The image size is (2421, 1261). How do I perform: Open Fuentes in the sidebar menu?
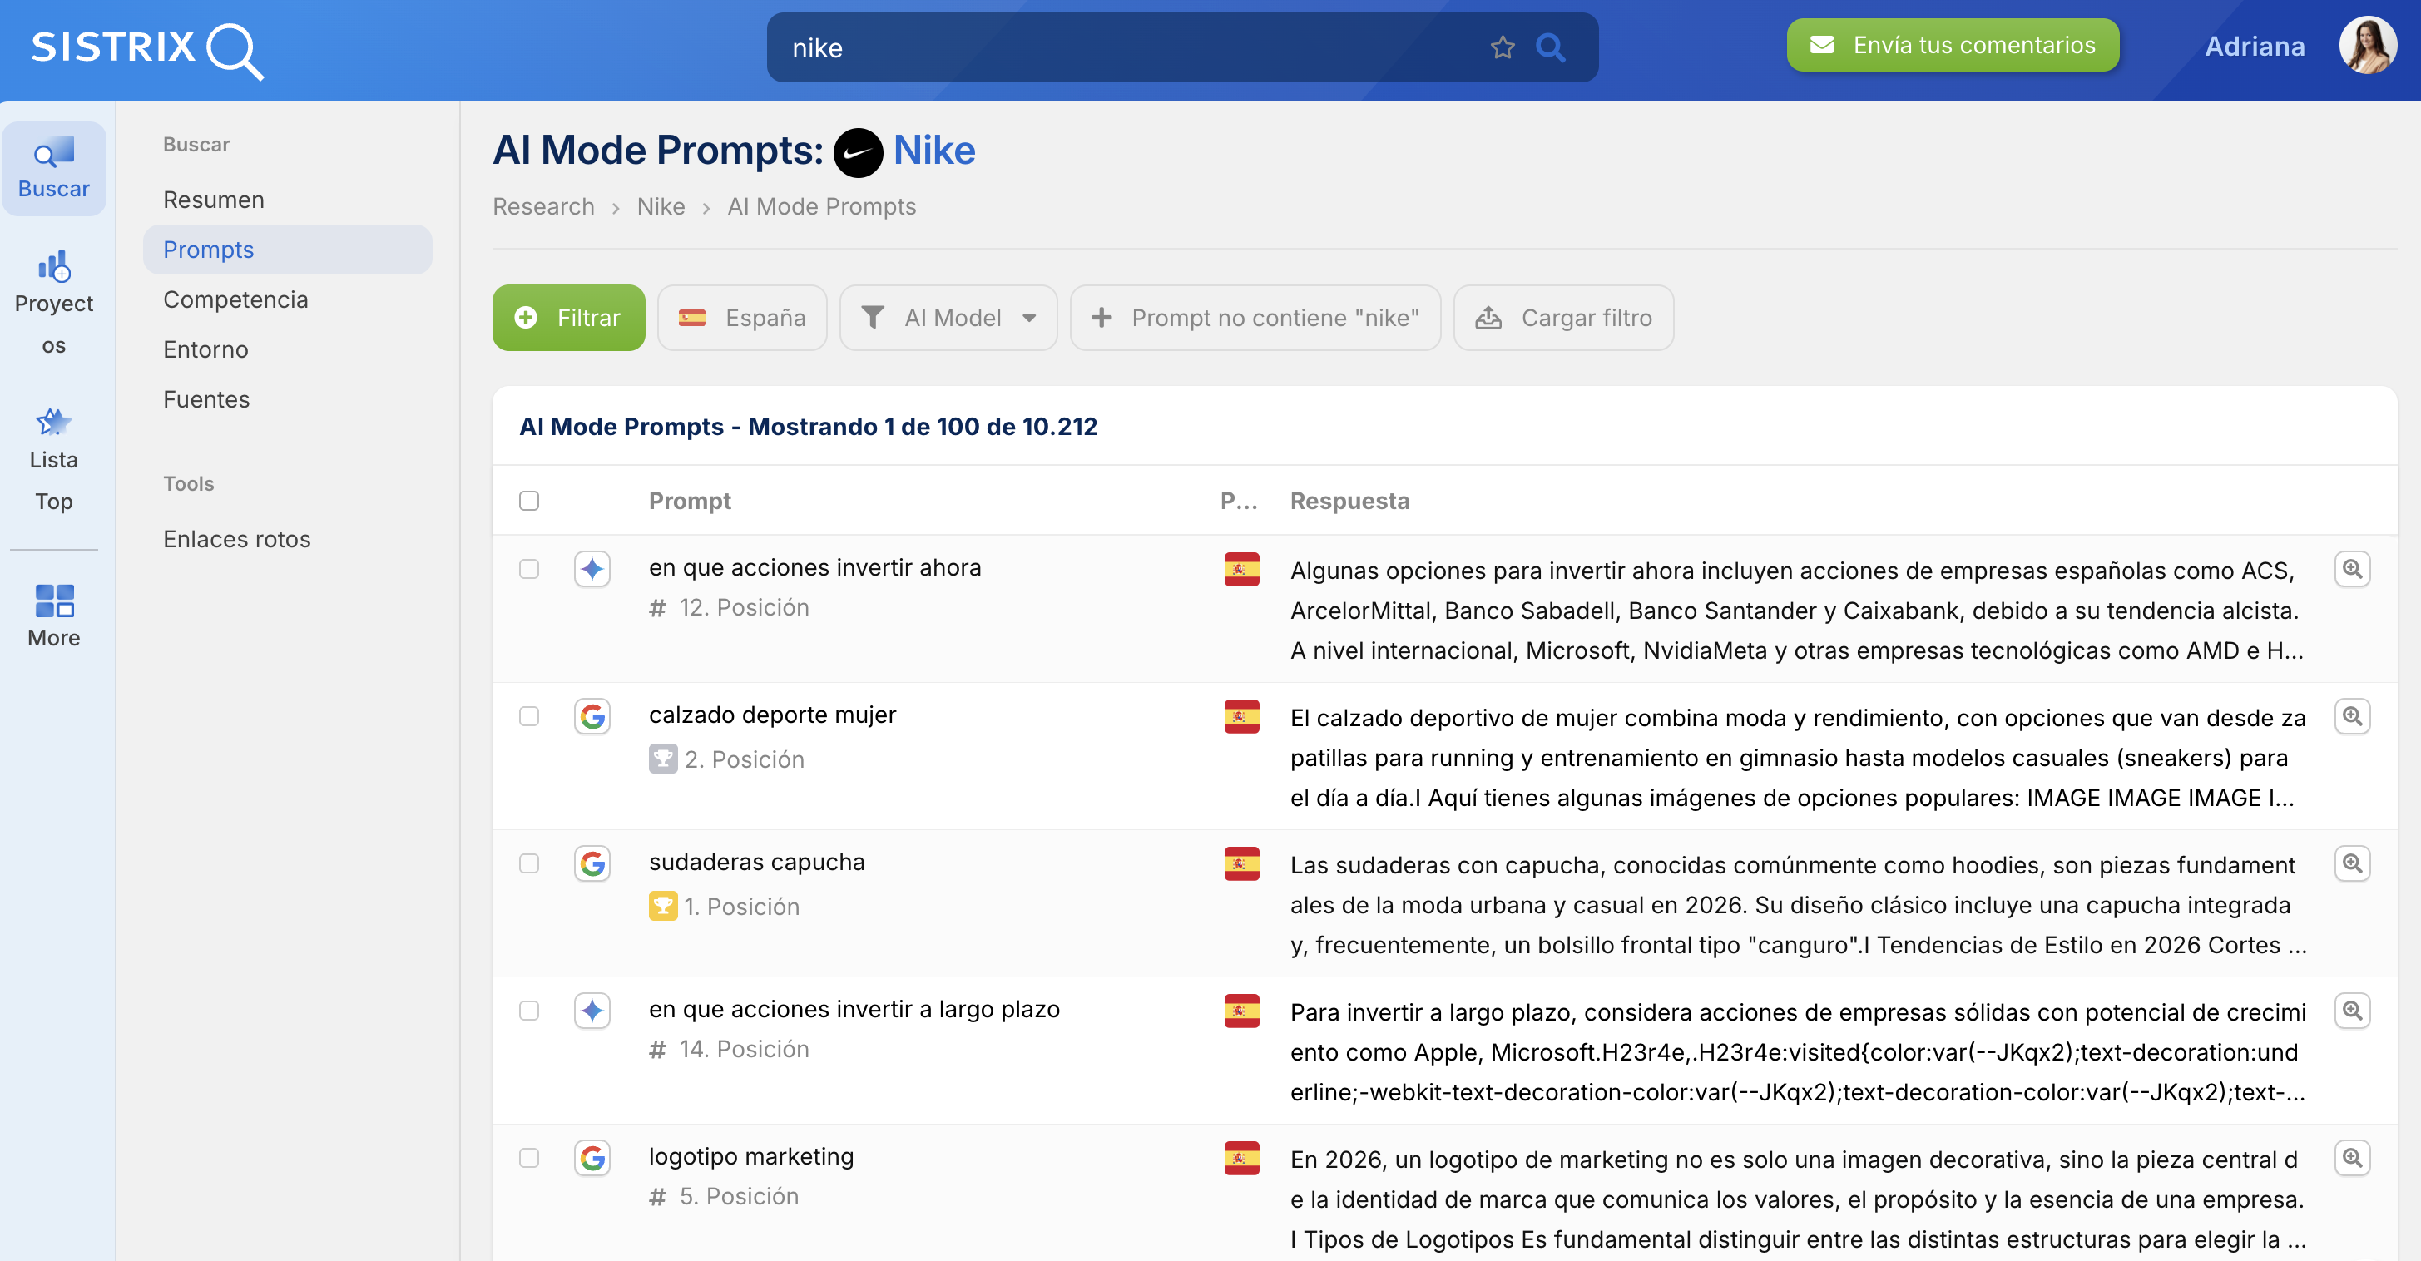click(205, 399)
